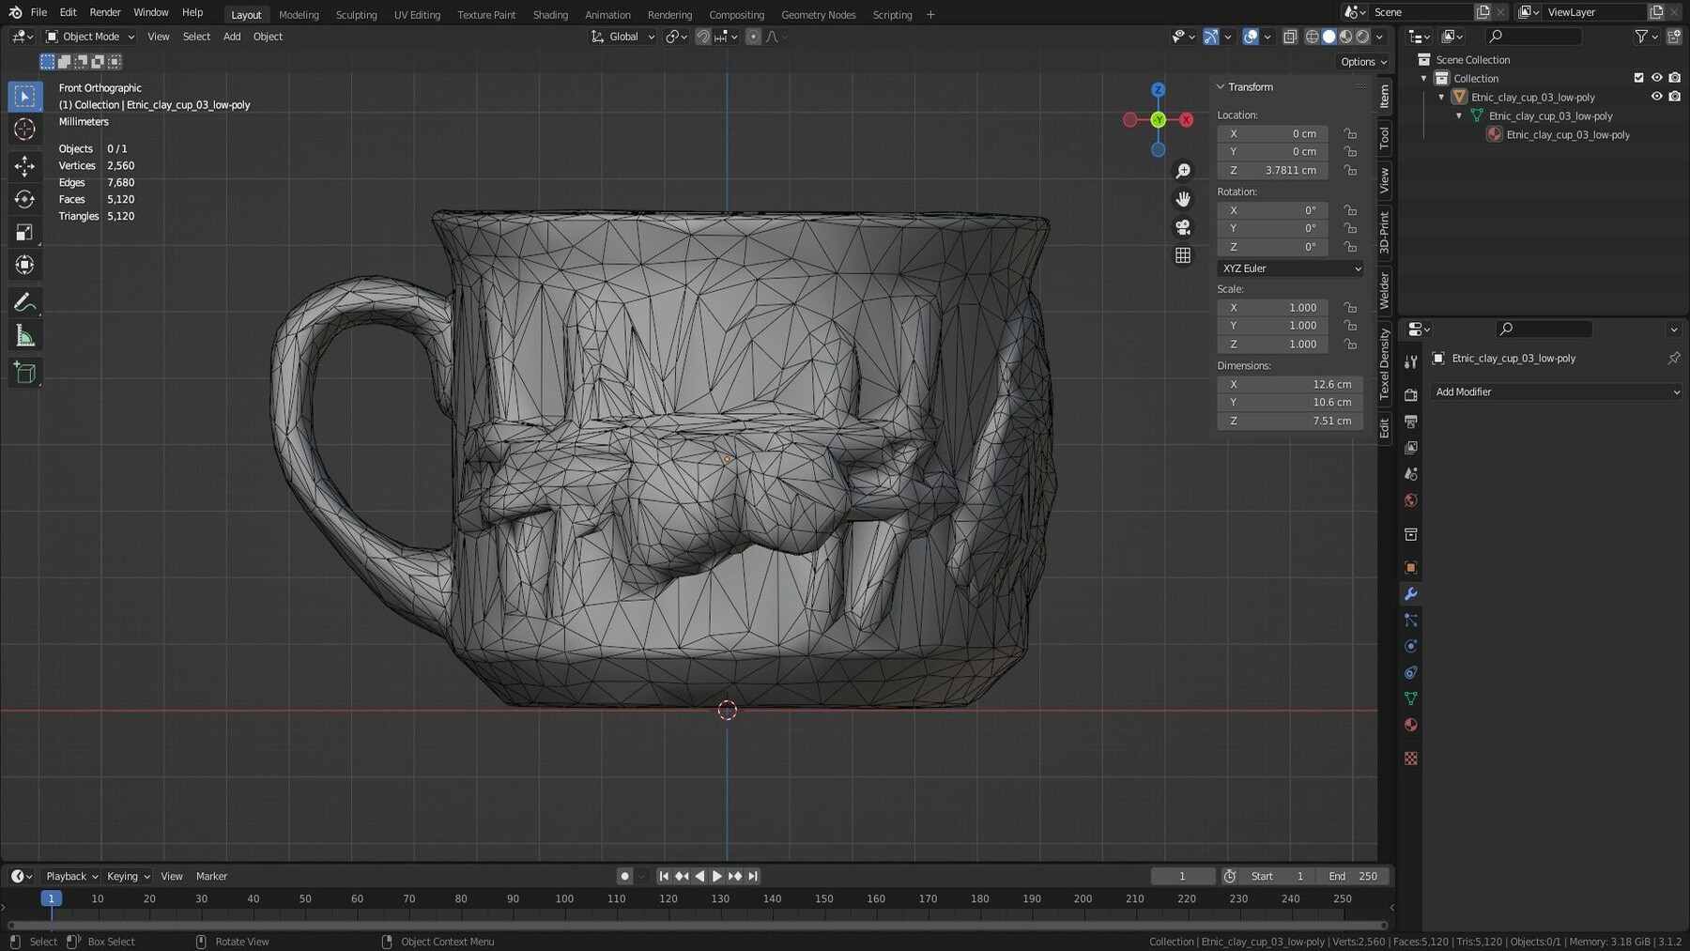Open Object Properties in the Properties editor
Image resolution: width=1690 pixels, height=951 pixels.
pos(1411,567)
